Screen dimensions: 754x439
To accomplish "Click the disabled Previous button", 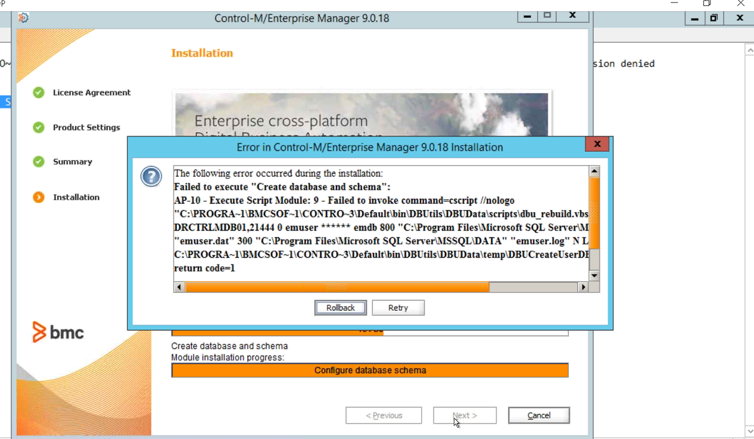I will point(384,415).
